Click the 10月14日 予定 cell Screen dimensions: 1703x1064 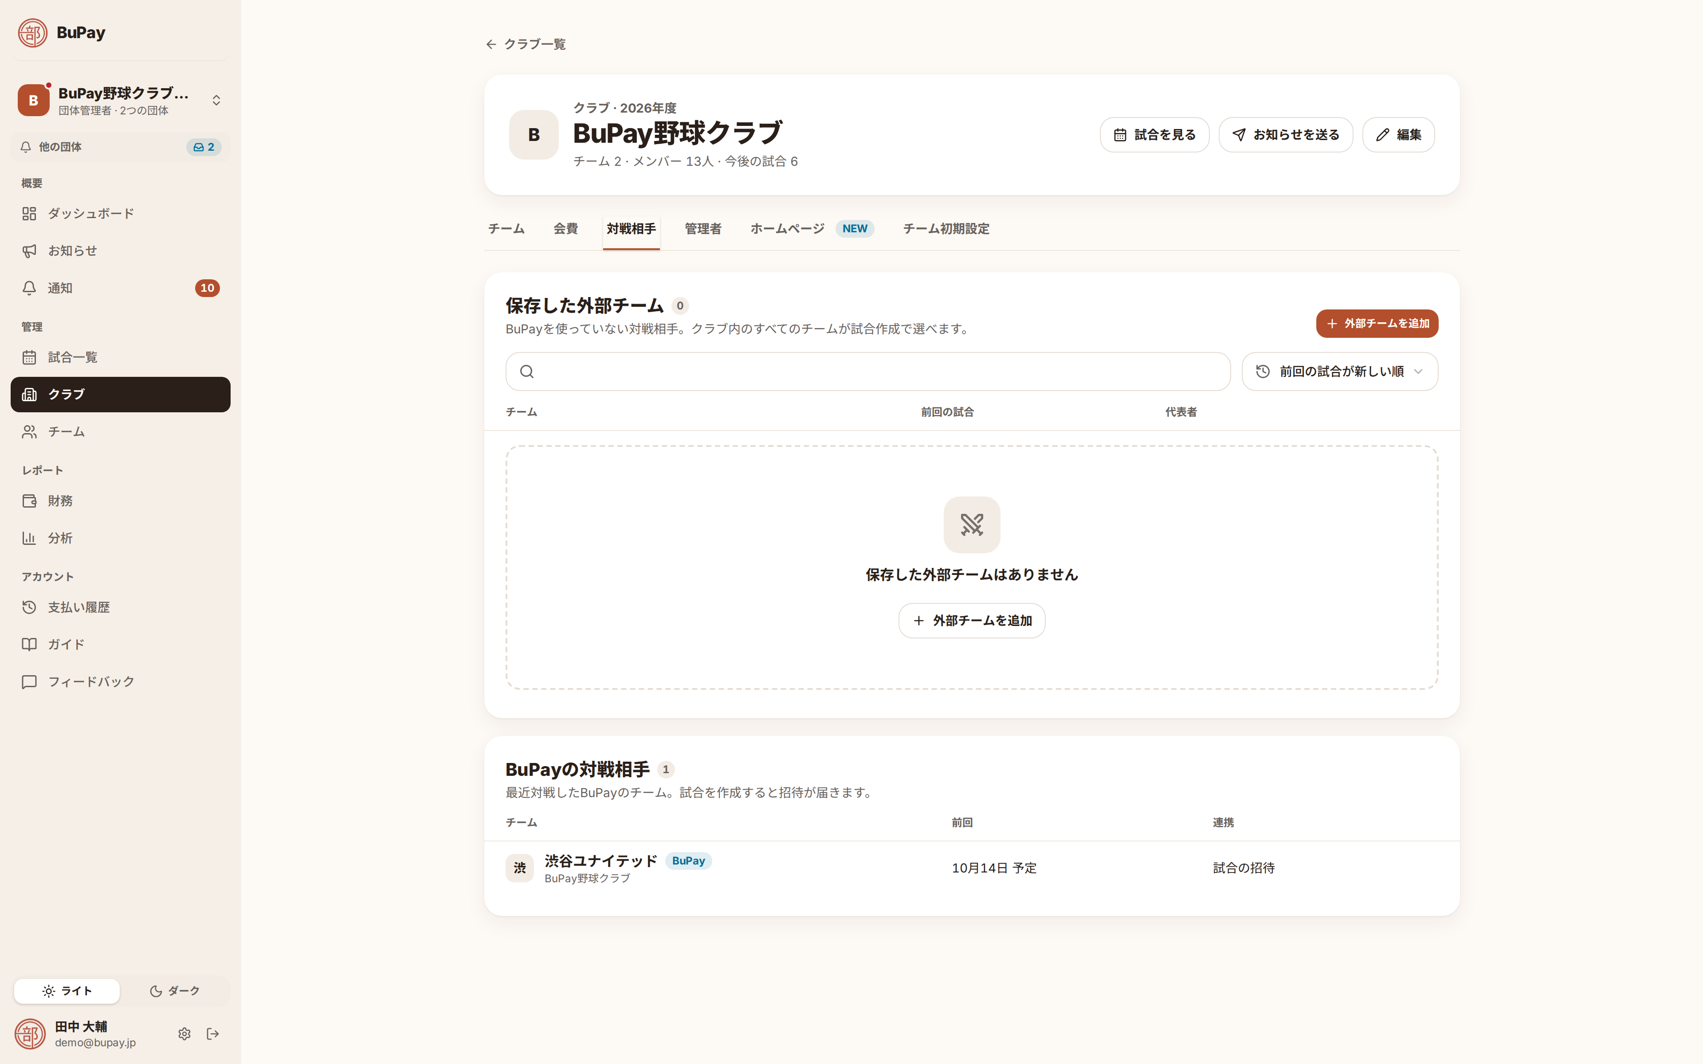coord(994,868)
